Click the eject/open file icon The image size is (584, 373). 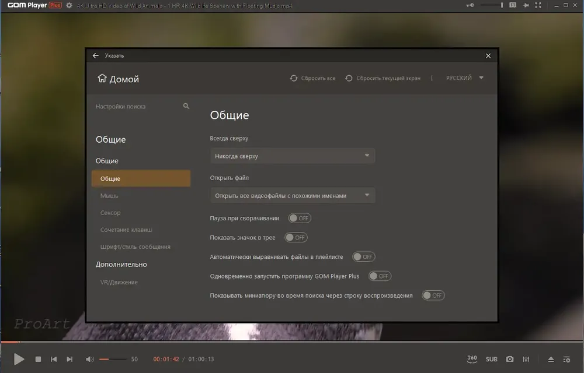(551, 359)
